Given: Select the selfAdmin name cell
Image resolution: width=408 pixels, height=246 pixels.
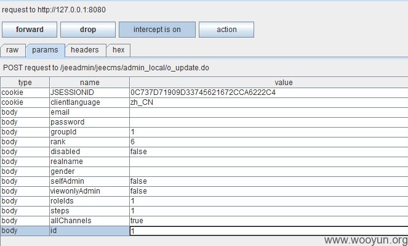Looking at the screenshot, I should tap(89, 182).
